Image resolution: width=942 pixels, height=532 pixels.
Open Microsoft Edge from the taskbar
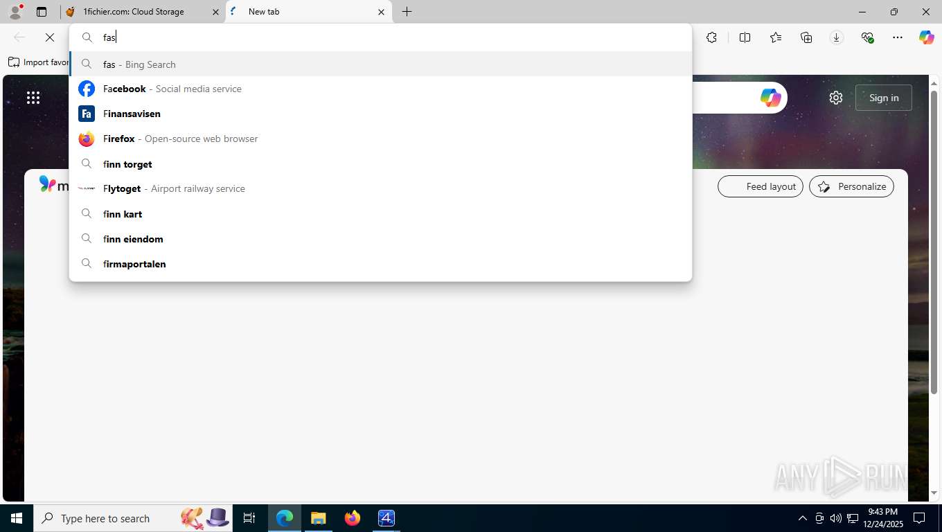285,518
